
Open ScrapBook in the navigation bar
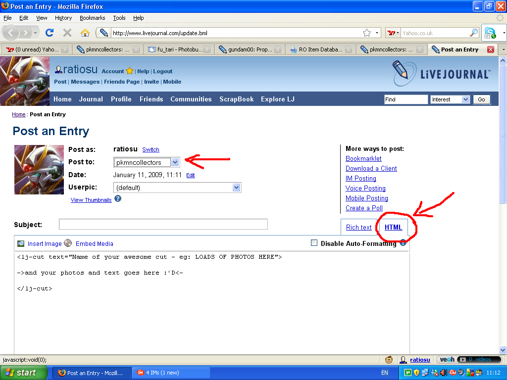236,99
